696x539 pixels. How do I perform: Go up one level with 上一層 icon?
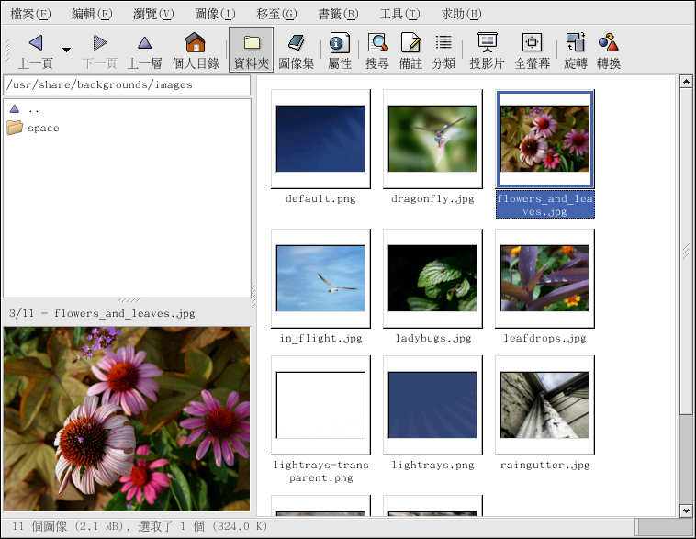(x=144, y=43)
